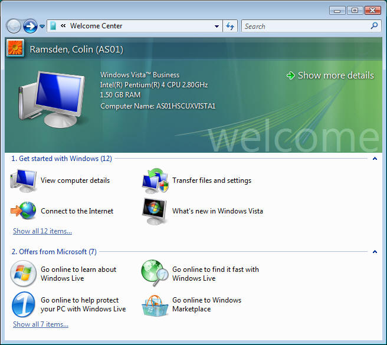The image size is (387, 345).
Task: Click the Show more details link
Action: (336, 75)
